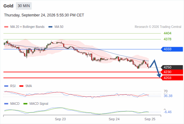The height and width of the screenshot is (124, 184).
Task: Click the MACD value -6.46
Action: 168,112
